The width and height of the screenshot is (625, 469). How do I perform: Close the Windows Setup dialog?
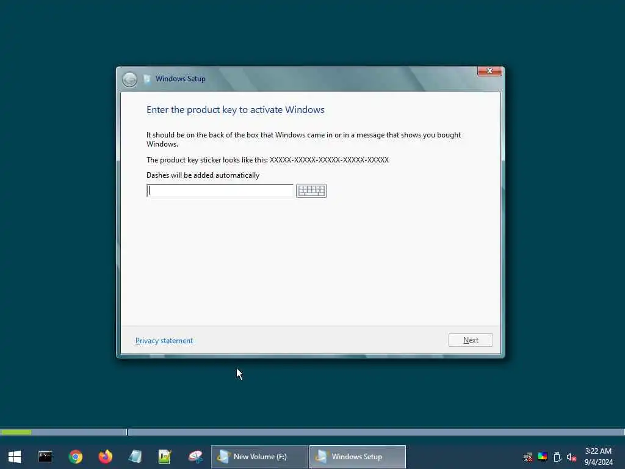point(490,71)
